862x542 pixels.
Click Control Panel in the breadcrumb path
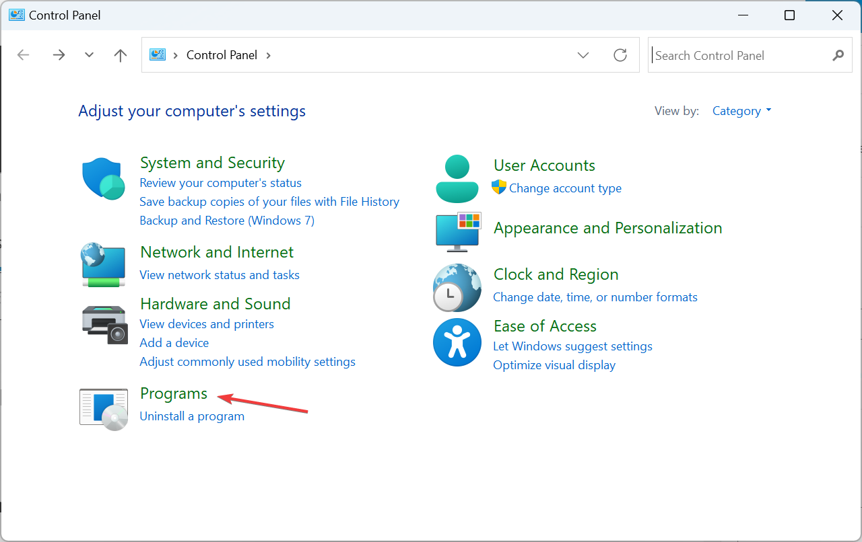[x=222, y=54]
